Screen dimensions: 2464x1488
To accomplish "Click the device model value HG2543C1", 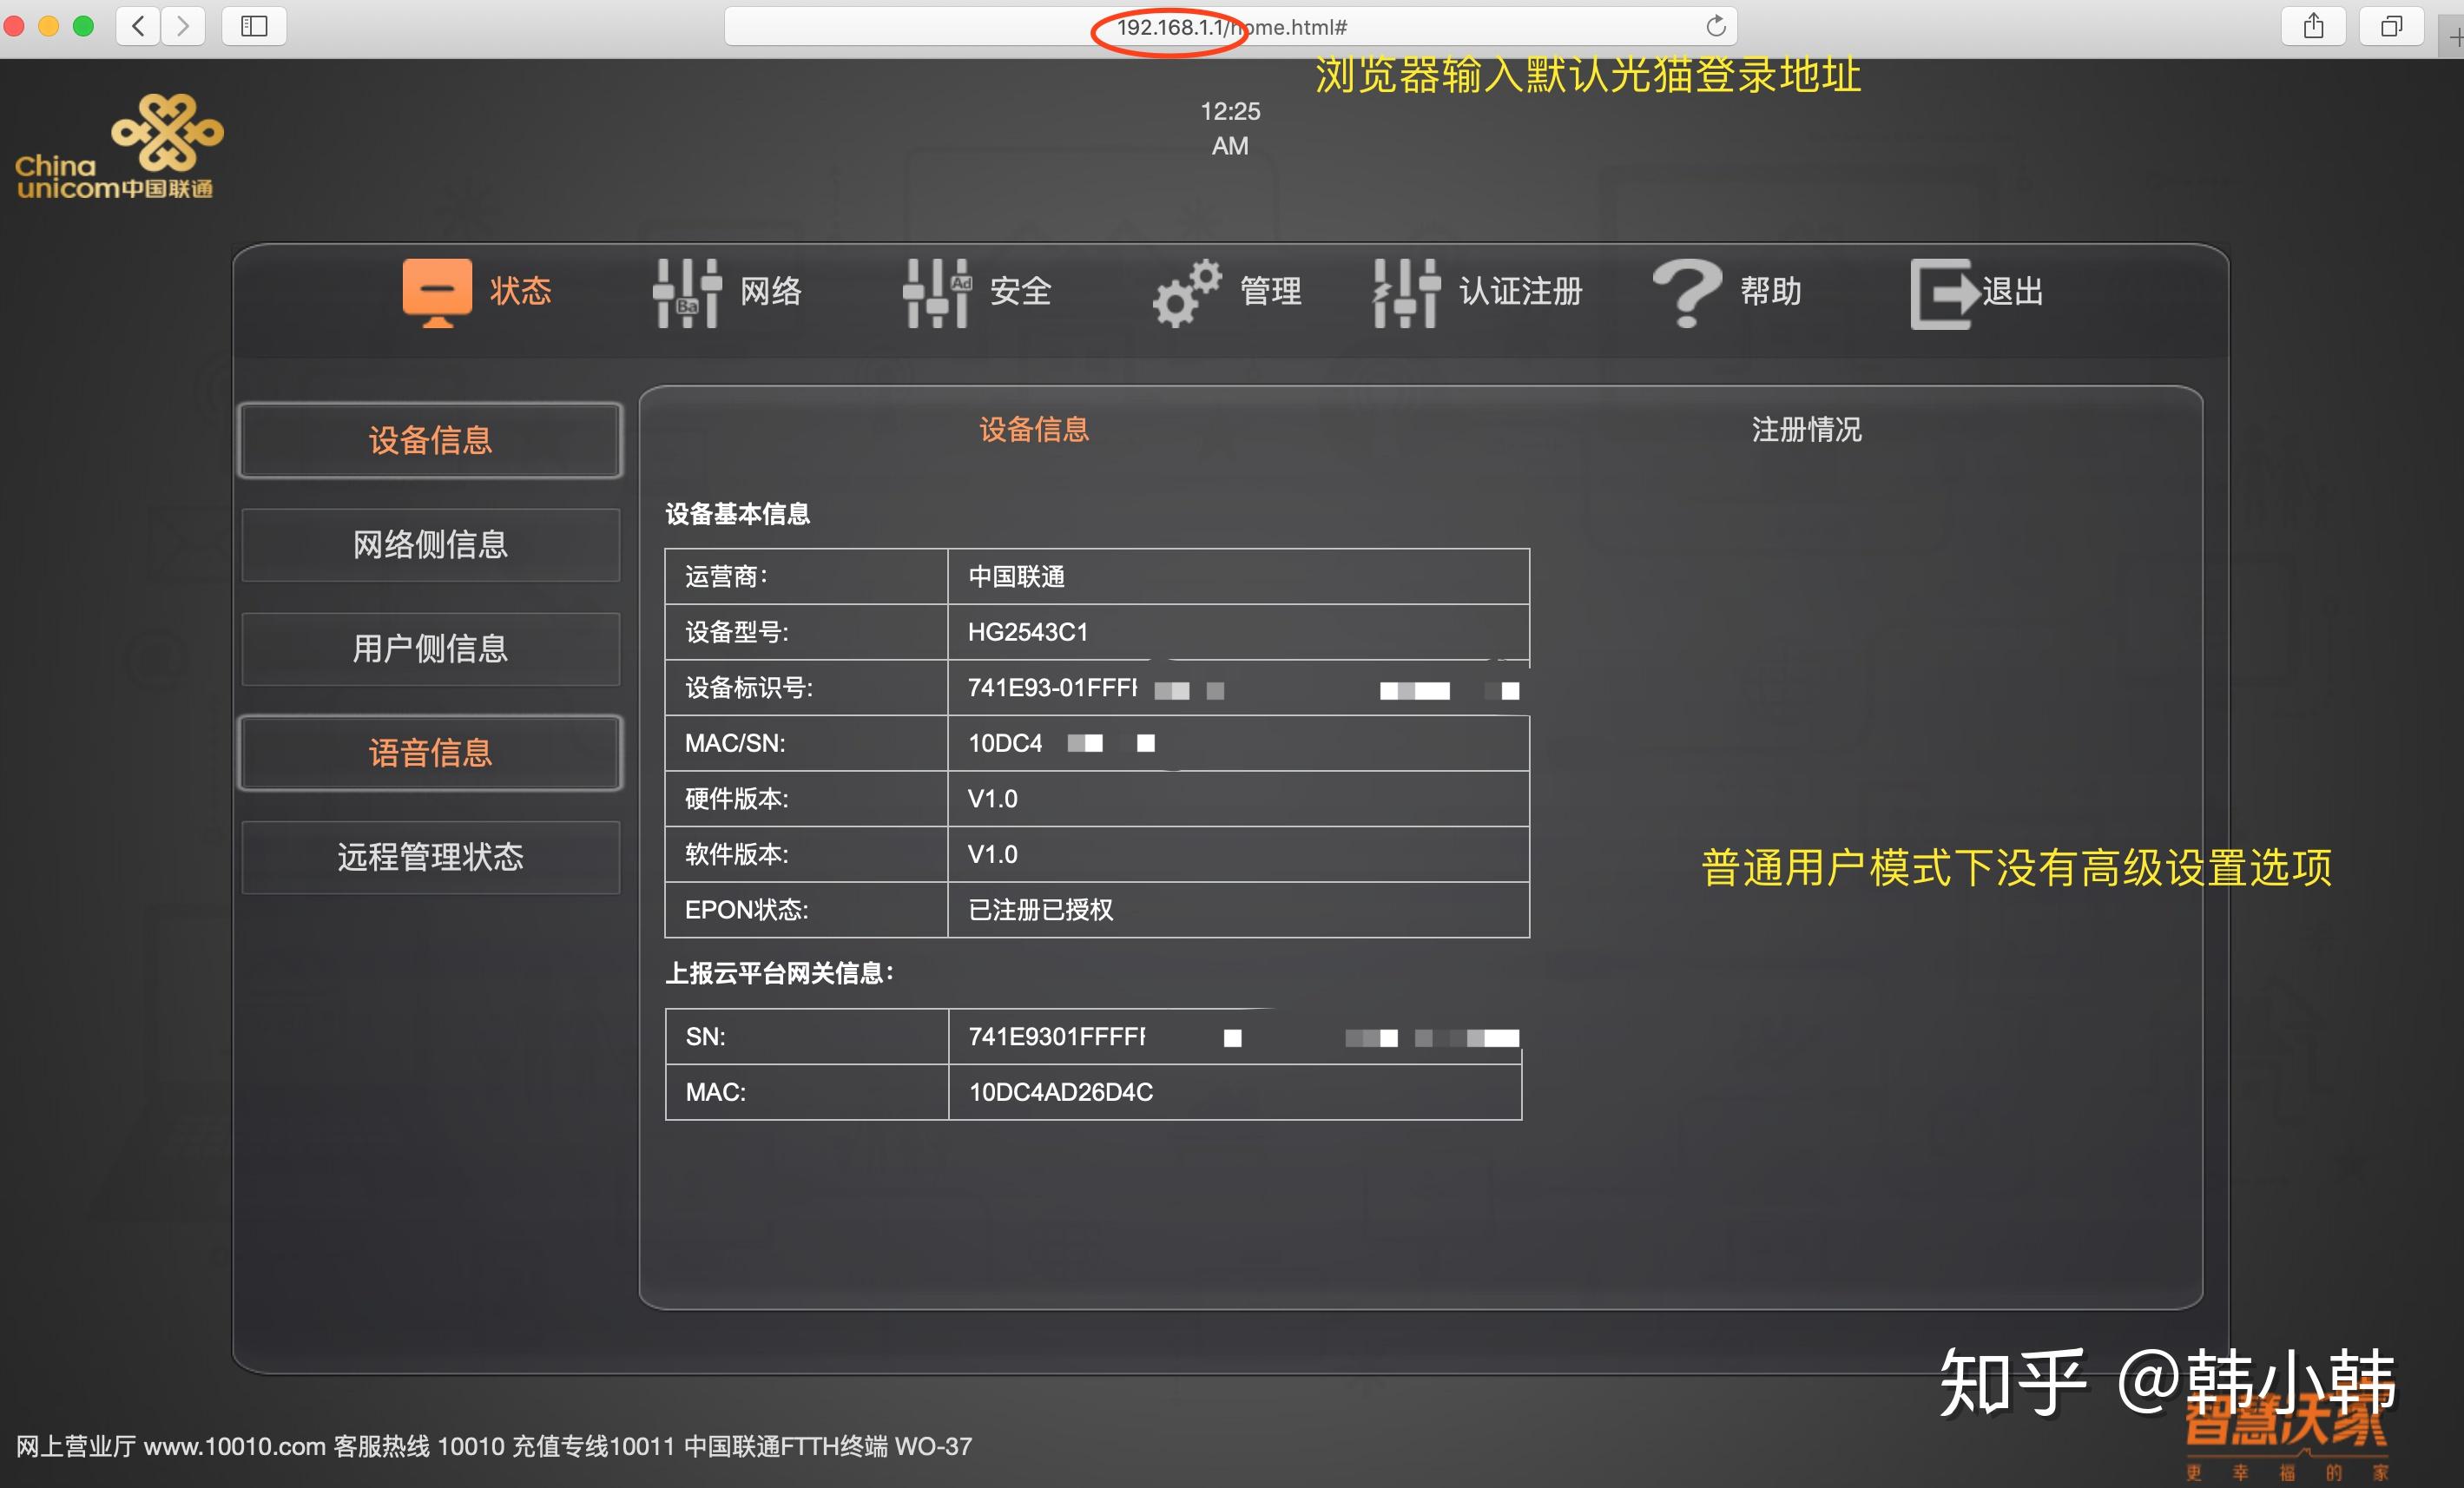I will click(1027, 632).
